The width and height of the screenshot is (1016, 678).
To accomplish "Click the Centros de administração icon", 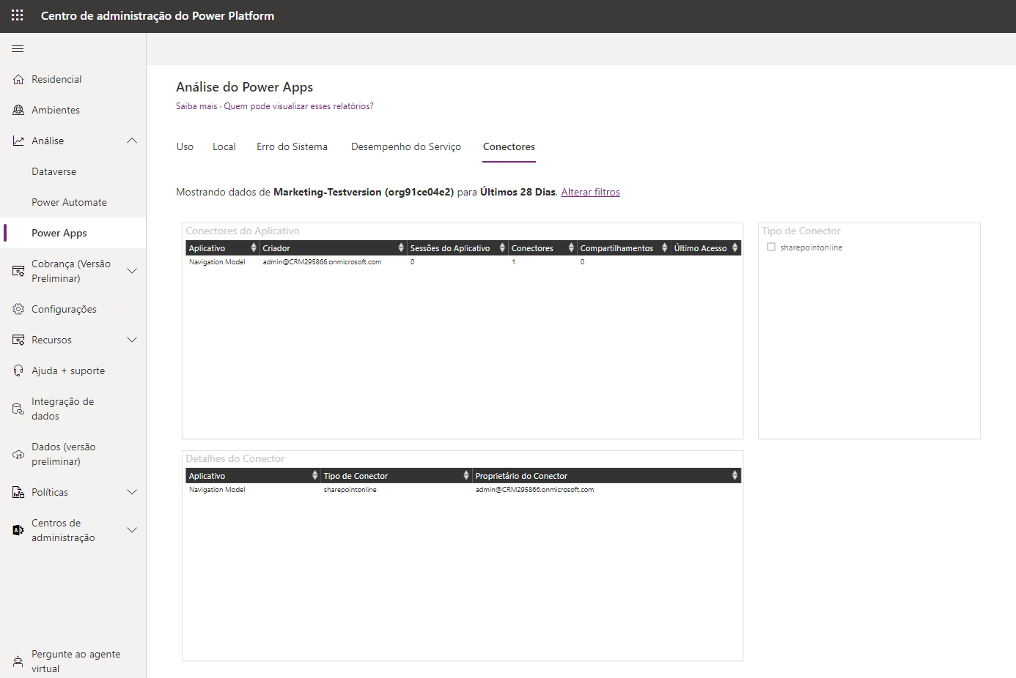I will [x=18, y=530].
